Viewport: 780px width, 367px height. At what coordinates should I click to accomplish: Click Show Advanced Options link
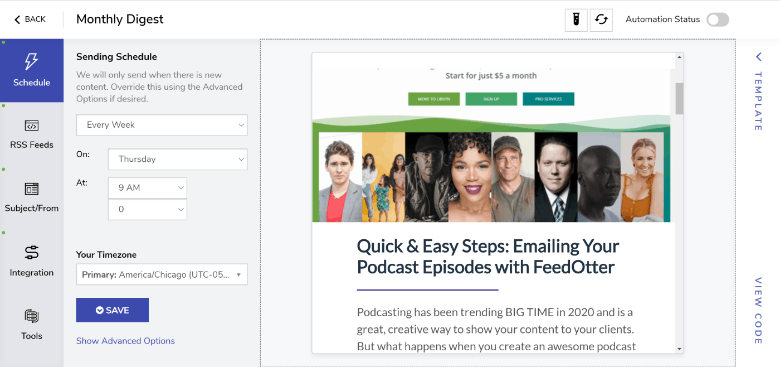[125, 341]
